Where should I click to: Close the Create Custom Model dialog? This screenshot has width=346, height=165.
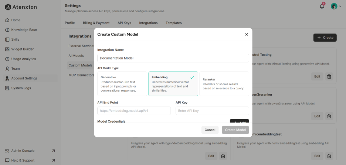point(247,34)
